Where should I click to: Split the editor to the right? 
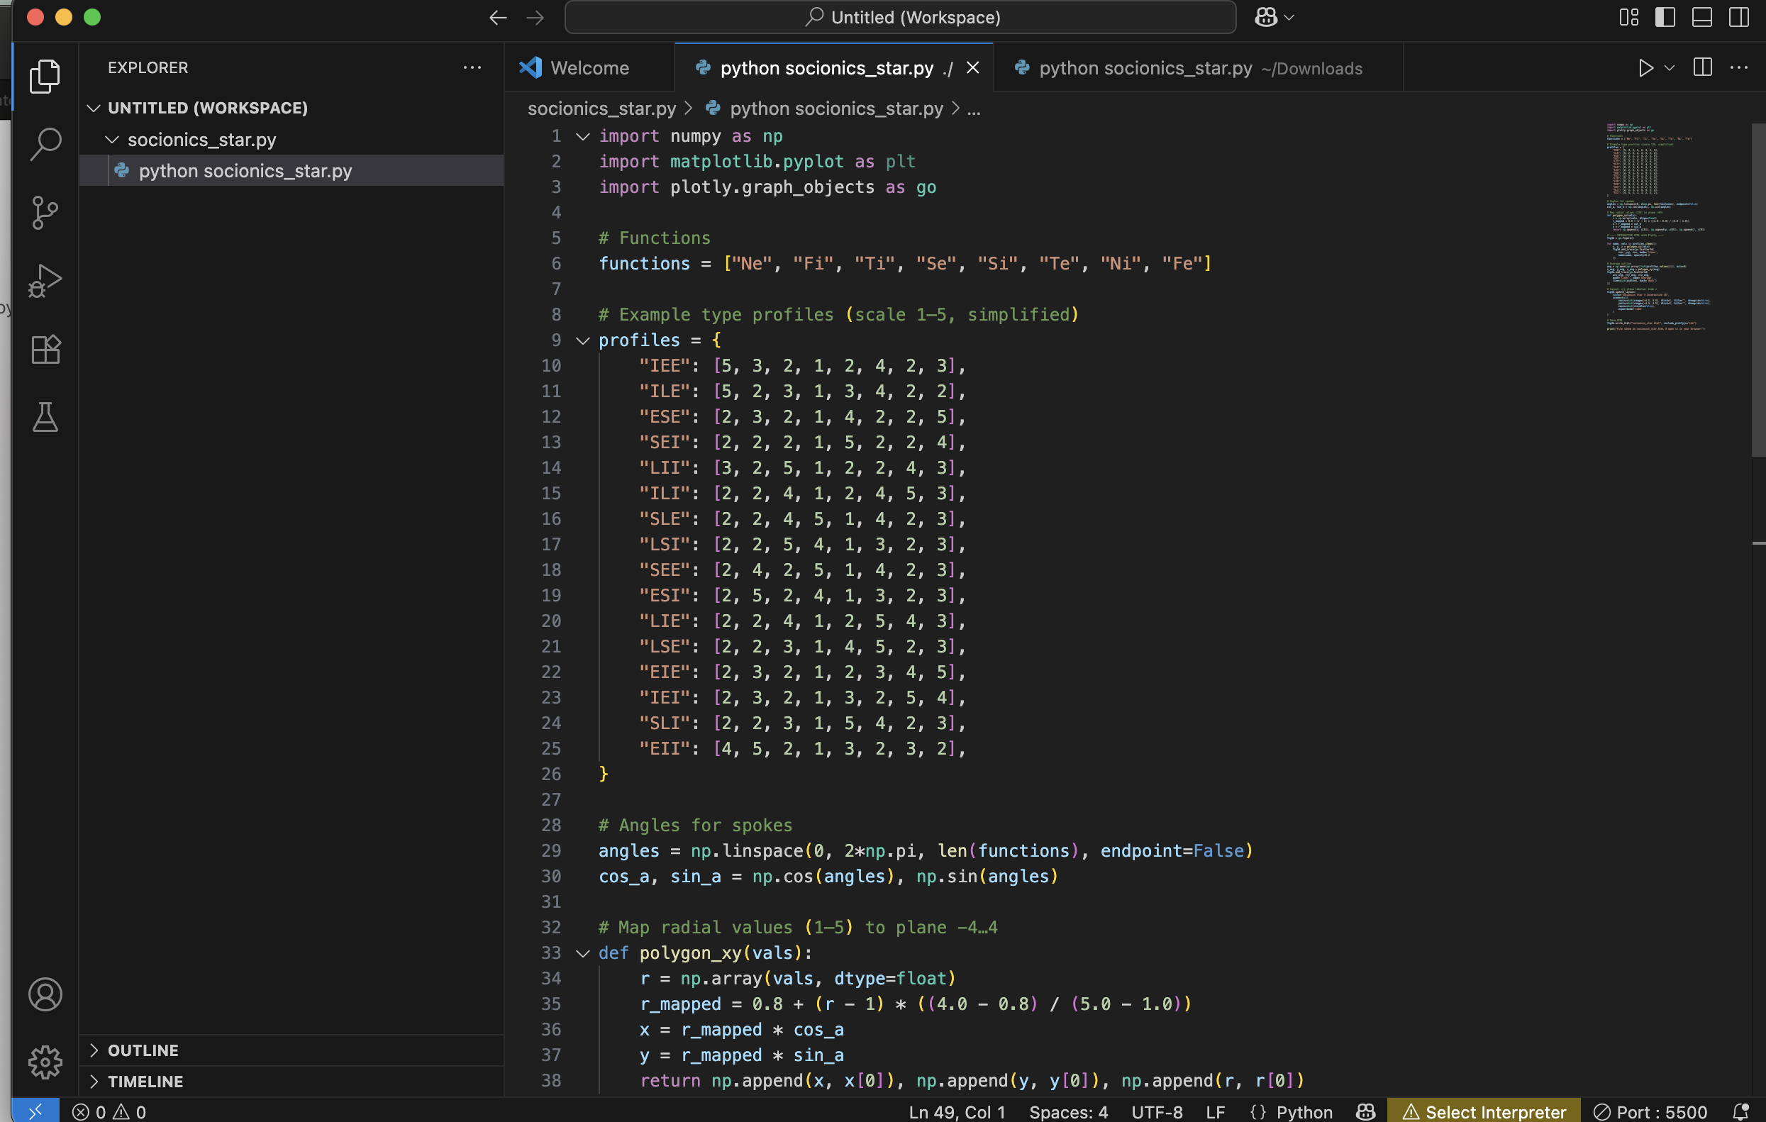click(1703, 68)
